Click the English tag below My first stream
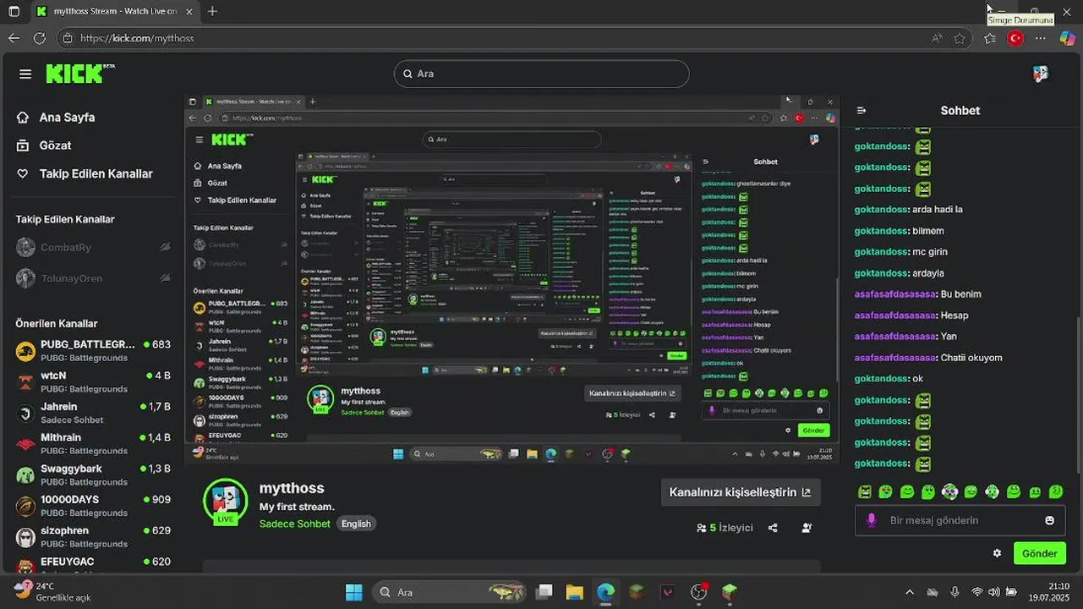 pyautogui.click(x=356, y=524)
